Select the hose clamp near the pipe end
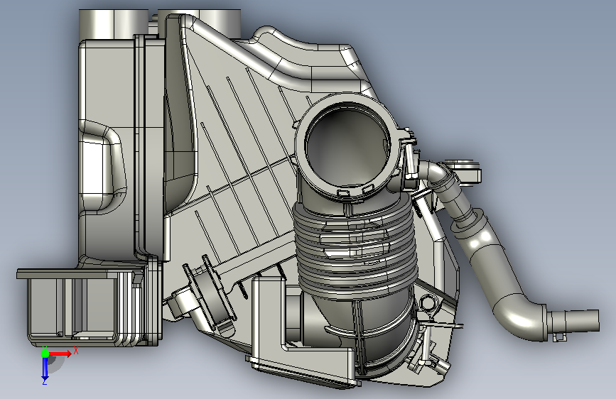 pyautogui.click(x=559, y=337)
